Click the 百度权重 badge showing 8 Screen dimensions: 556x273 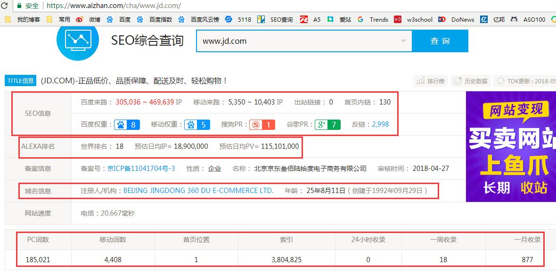127,125
